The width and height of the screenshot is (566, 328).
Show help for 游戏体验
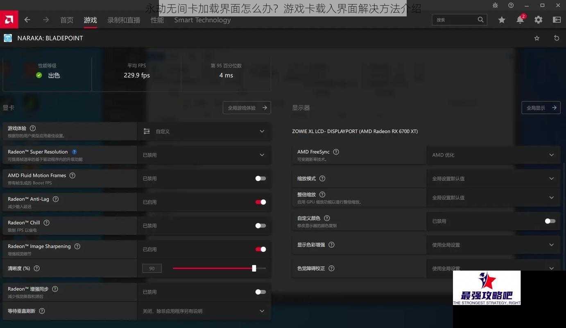click(x=33, y=128)
